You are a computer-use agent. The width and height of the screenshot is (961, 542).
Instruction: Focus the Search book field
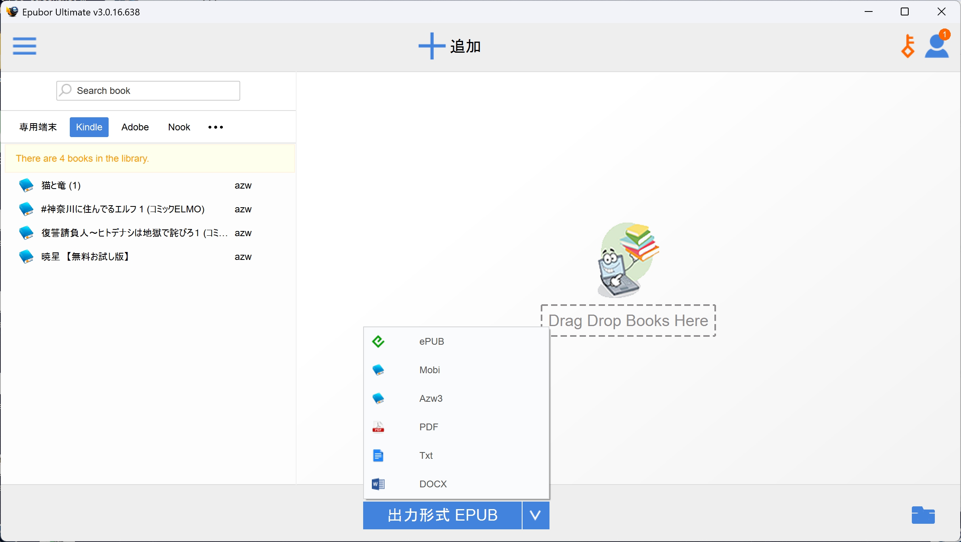pyautogui.click(x=148, y=91)
